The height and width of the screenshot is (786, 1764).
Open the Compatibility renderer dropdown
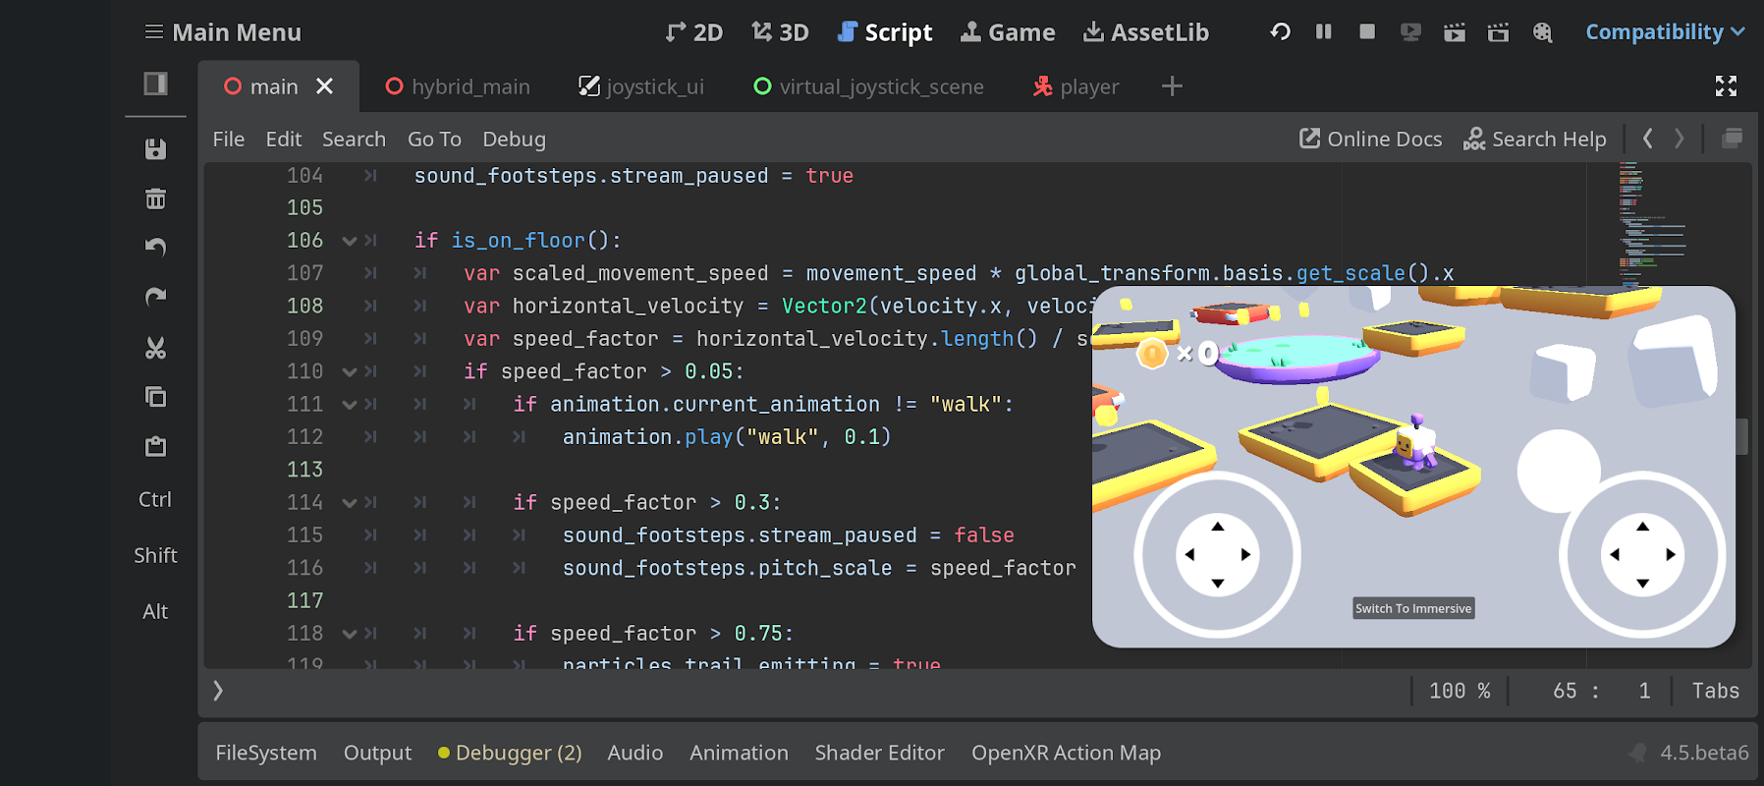pos(1664,32)
